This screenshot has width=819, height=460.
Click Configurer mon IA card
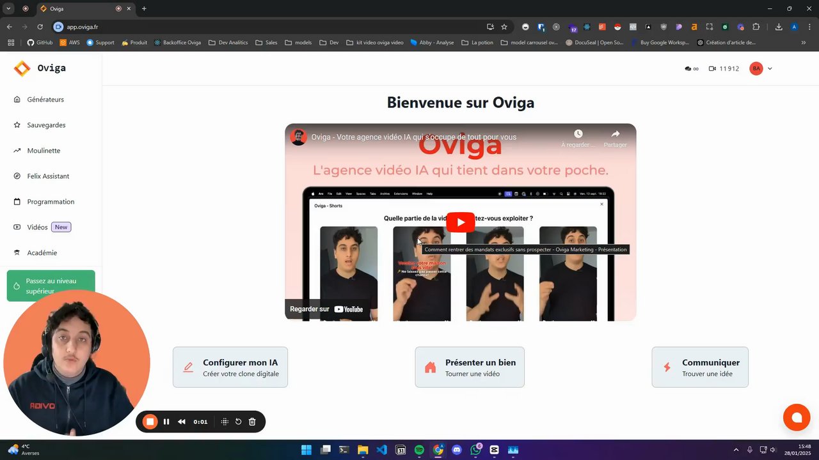point(230,367)
